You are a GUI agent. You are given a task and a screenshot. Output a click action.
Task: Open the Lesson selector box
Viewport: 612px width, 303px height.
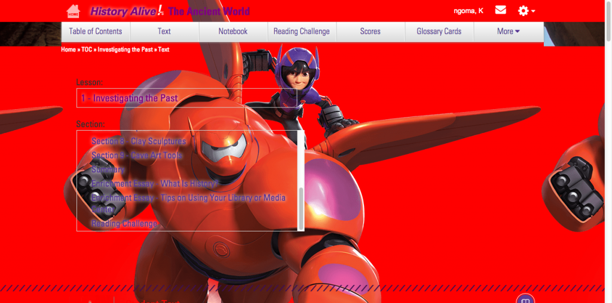[186, 98]
